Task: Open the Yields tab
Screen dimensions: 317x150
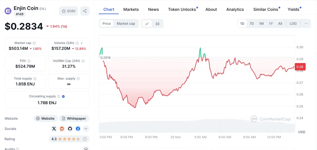Action: (293, 9)
